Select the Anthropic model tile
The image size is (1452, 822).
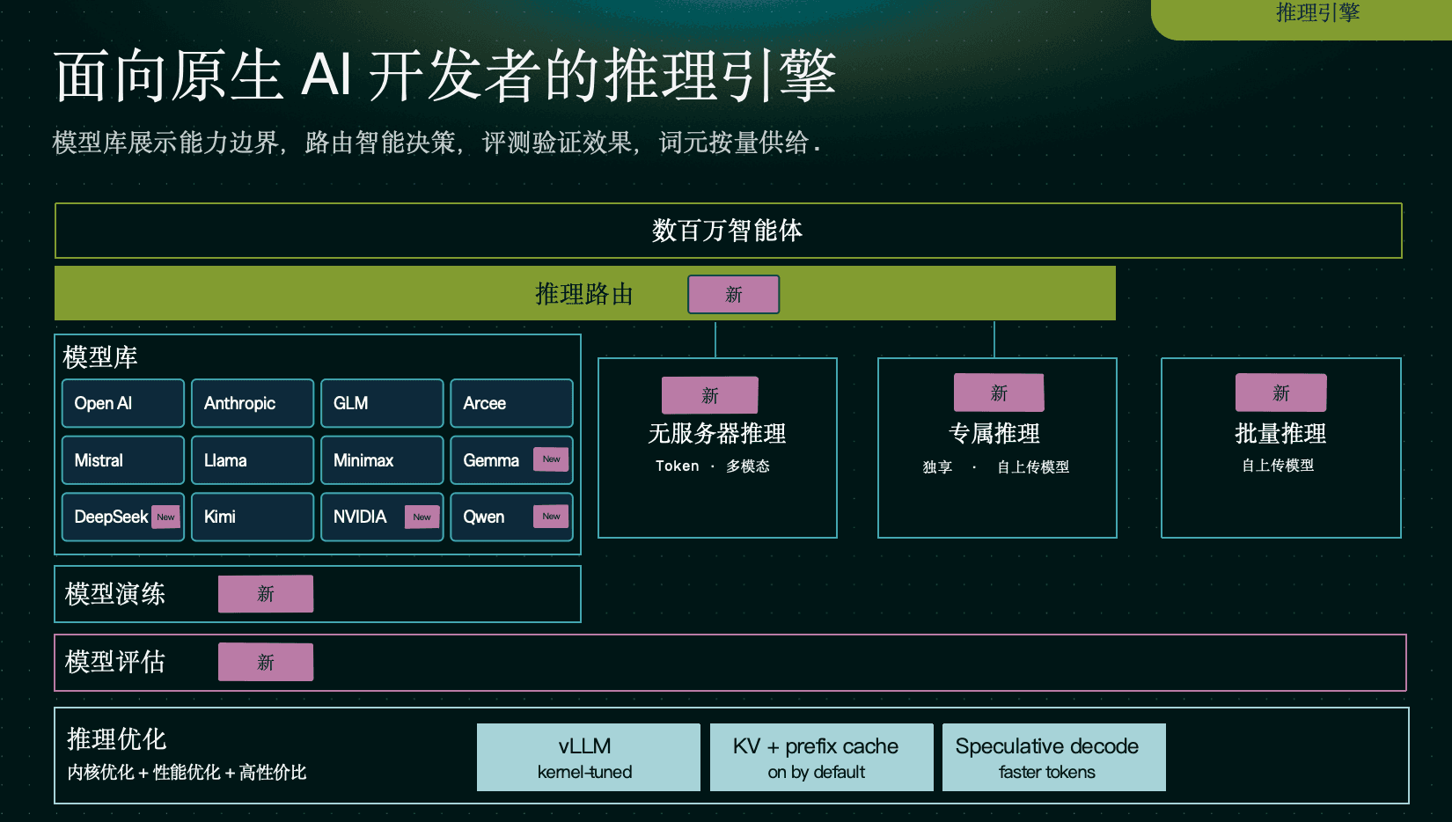pos(253,403)
